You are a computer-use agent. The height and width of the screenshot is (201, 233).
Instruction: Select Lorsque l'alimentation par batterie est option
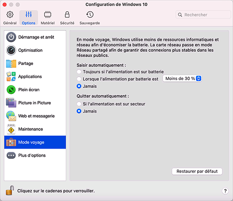click(x=79, y=79)
